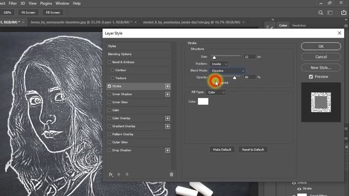Enable Texture checkbox

pyautogui.click(x=112, y=78)
